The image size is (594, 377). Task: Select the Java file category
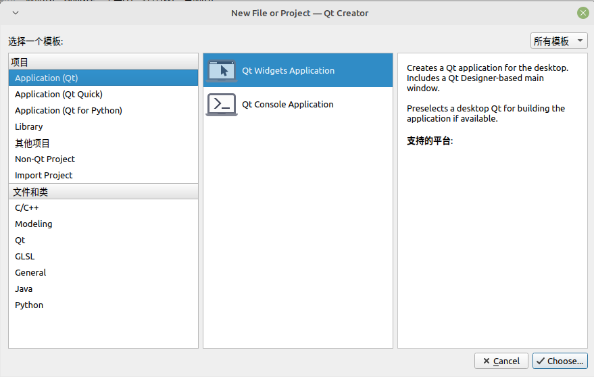point(24,289)
